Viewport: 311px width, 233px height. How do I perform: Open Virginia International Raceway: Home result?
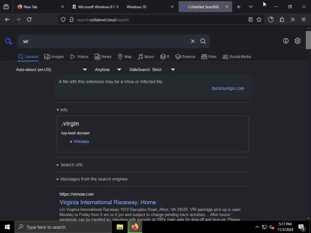coord(108,202)
